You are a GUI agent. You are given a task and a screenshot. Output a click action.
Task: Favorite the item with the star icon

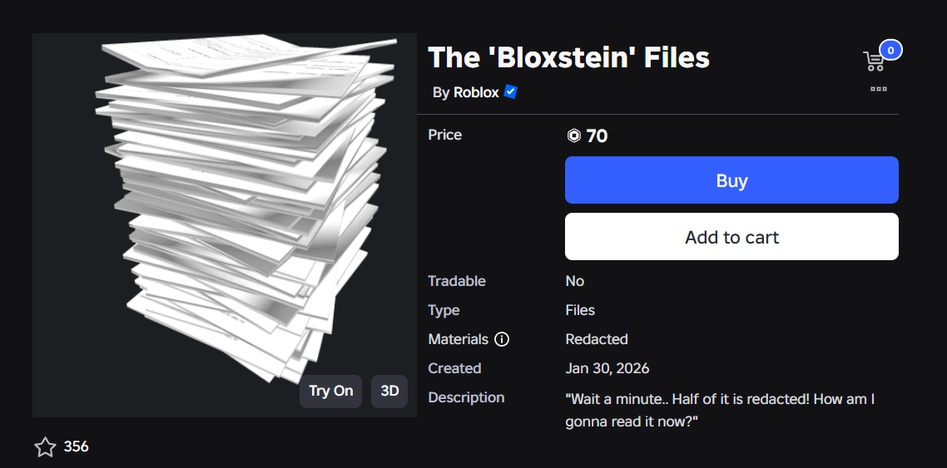click(x=45, y=447)
